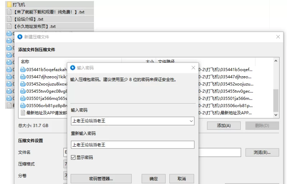The width and height of the screenshot is (287, 184).
Task: Click path 打飞机\035447djhzeo...
Action: coord(225,77)
